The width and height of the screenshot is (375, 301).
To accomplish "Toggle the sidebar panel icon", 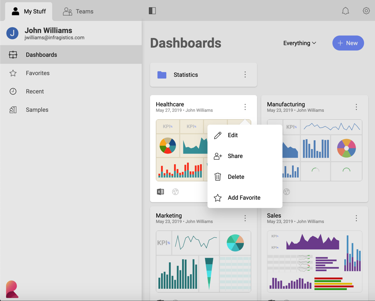I will point(152,11).
